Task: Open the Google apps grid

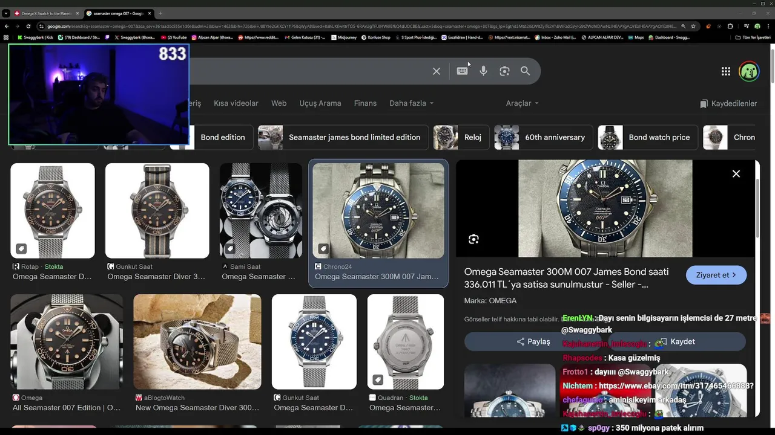Action: pyautogui.click(x=725, y=71)
